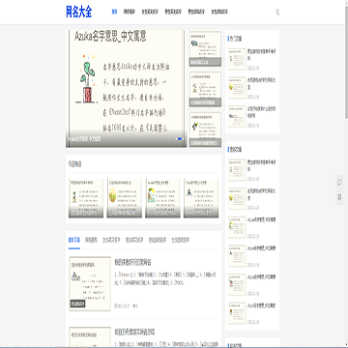
Task: Open the second article title under 热门文章
Action: pyautogui.click(x=261, y=83)
